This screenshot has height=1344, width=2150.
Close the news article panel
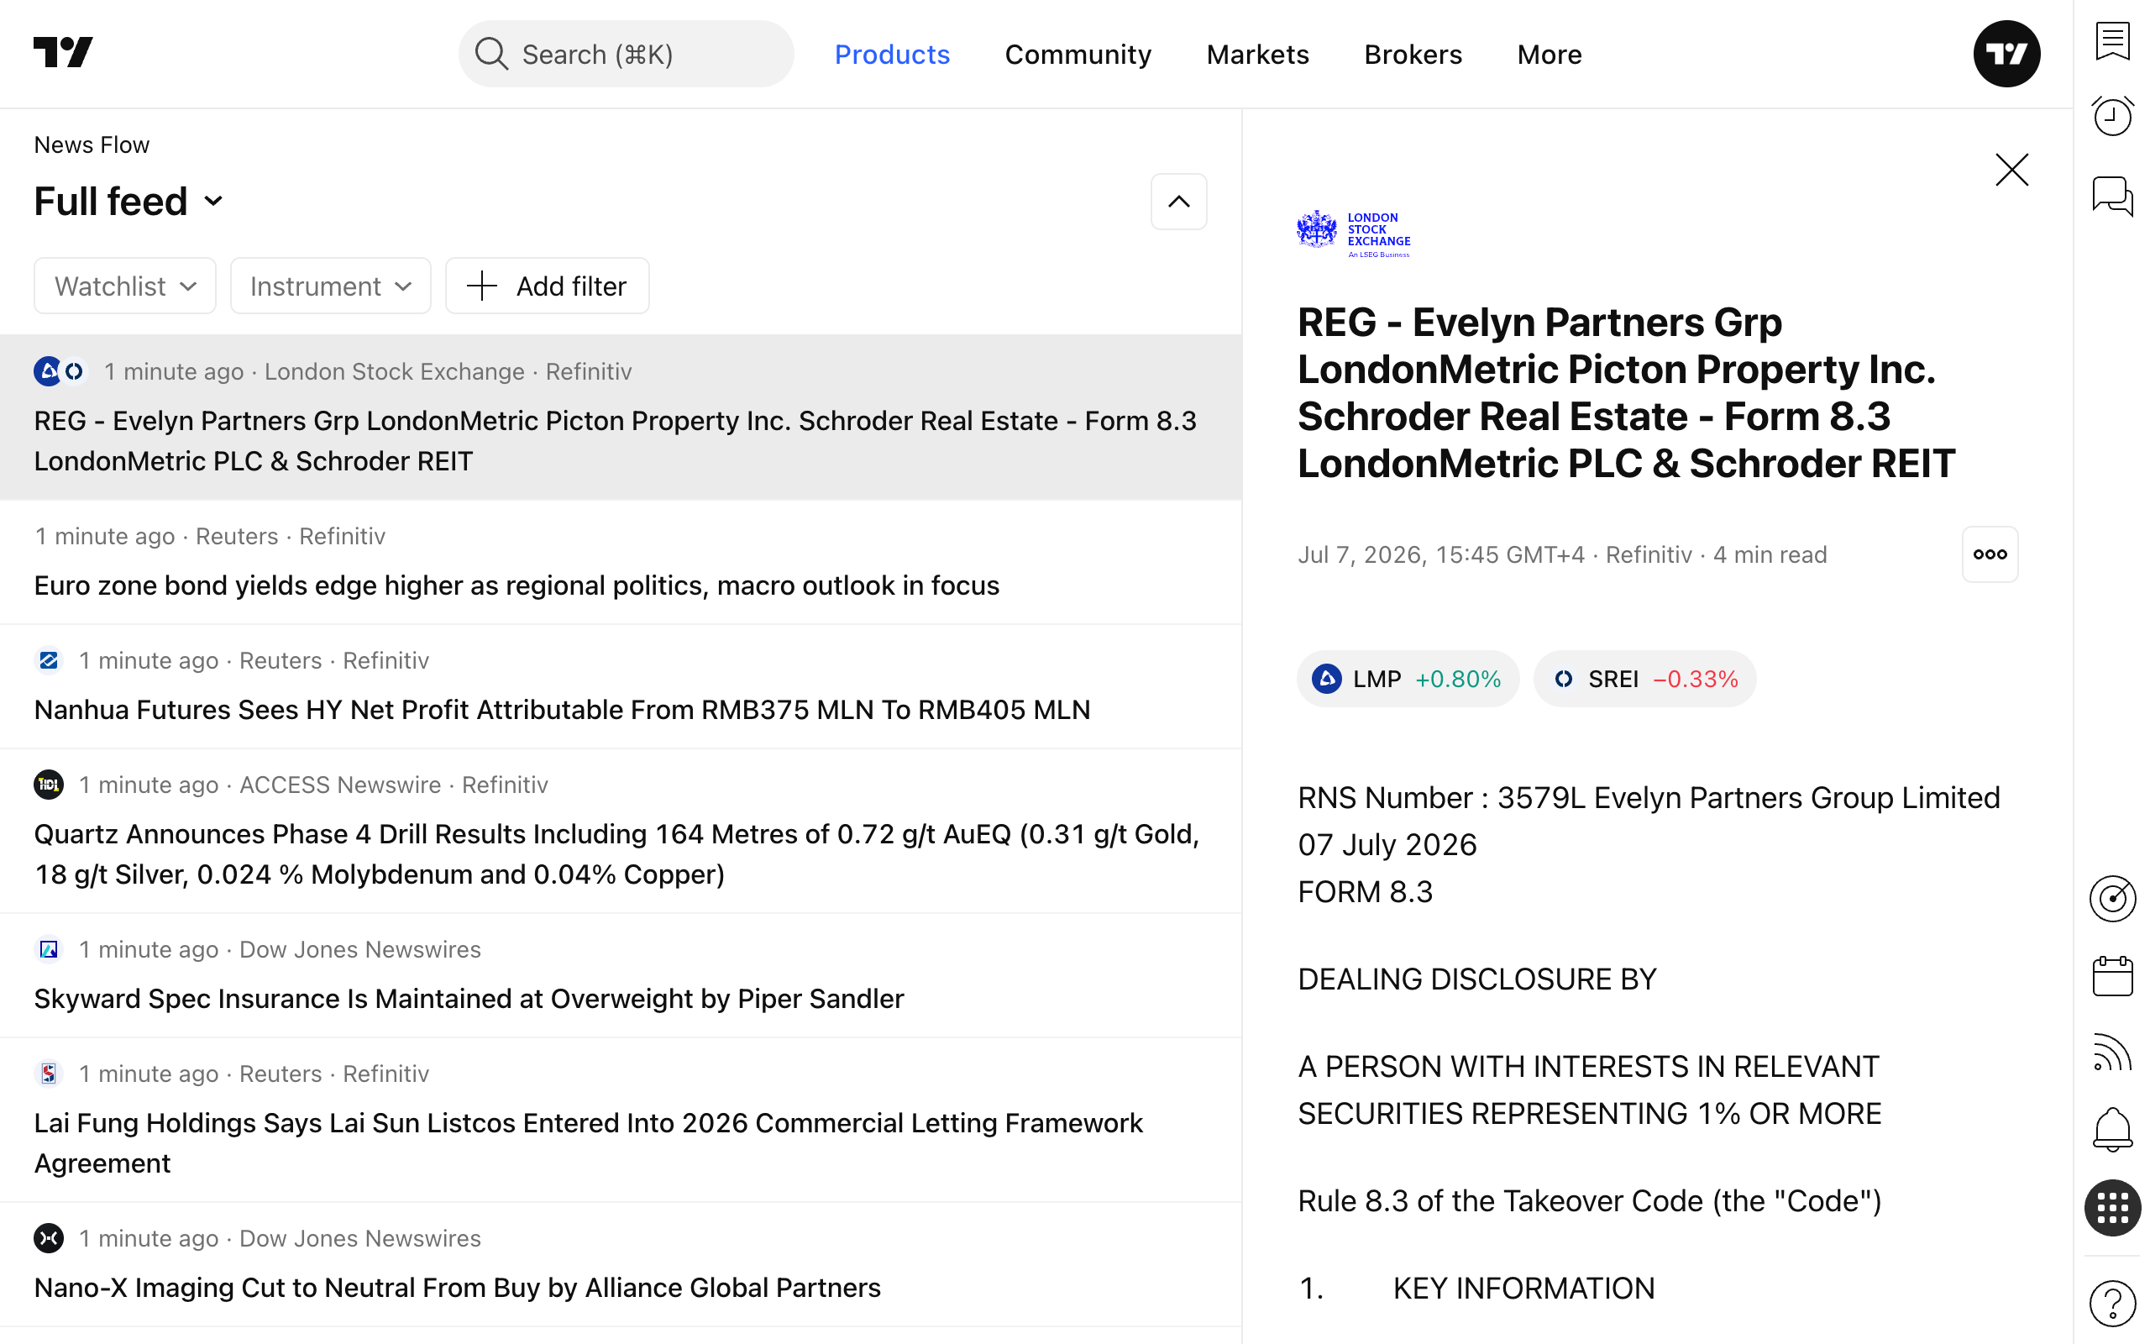(x=2011, y=170)
